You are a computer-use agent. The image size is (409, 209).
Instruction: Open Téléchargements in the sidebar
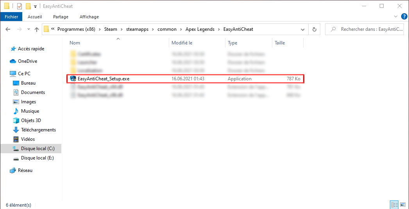coord(34,130)
